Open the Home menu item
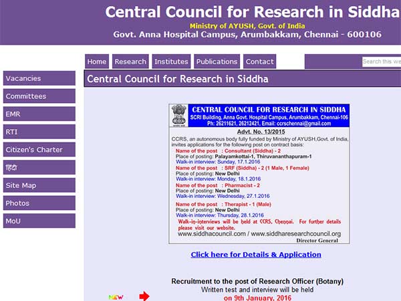Viewport: 401px width, 301px height. click(97, 62)
